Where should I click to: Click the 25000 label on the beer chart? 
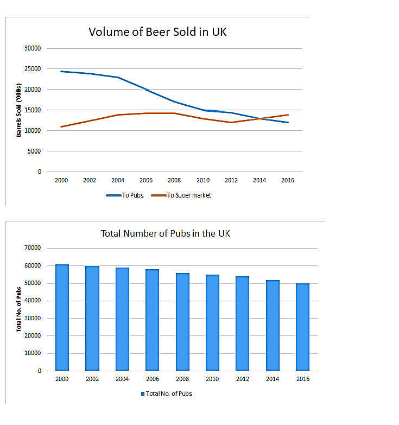(33, 69)
